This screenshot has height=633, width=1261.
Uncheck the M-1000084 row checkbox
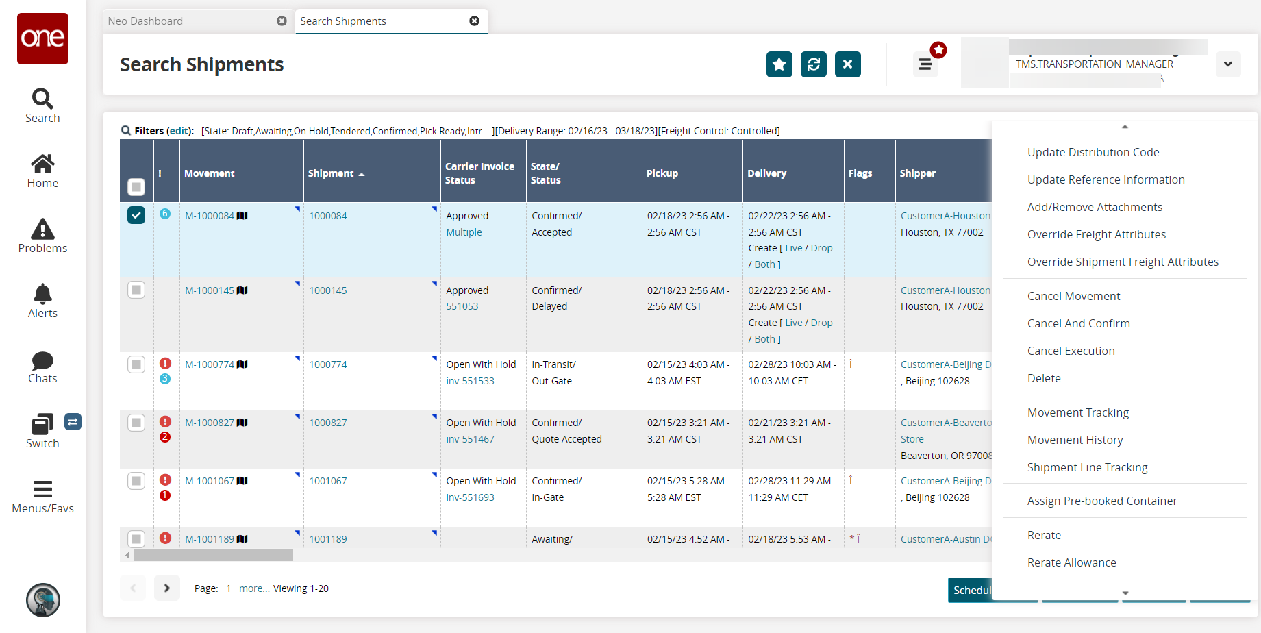[x=136, y=216]
